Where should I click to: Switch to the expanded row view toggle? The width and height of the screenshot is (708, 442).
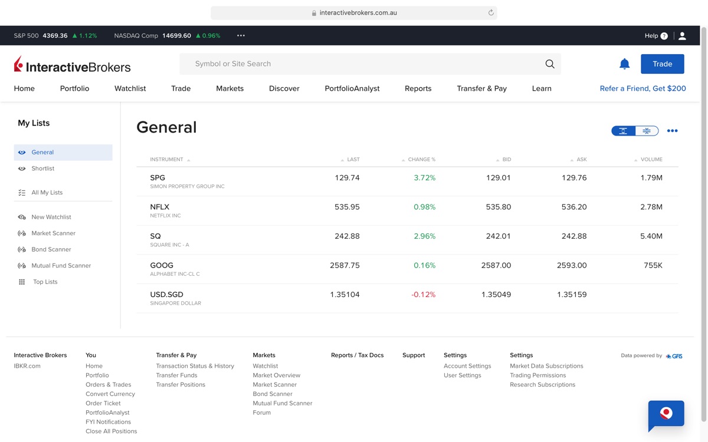[x=623, y=131]
